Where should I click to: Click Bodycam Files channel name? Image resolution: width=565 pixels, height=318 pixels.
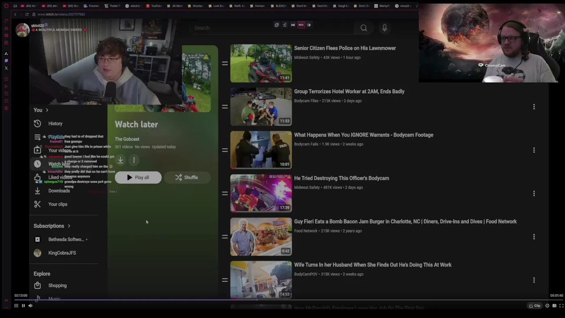(306, 101)
